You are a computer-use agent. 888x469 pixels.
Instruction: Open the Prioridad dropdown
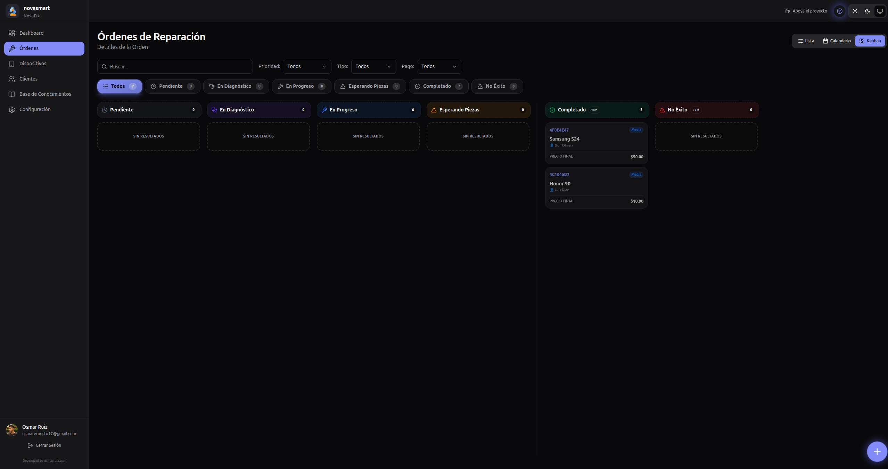(306, 66)
